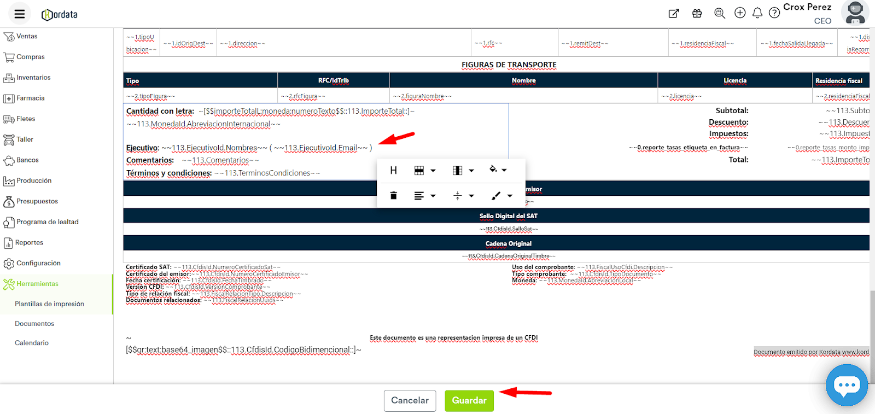Click the circled plus add icon
The width and height of the screenshot is (875, 414).
click(740, 13)
